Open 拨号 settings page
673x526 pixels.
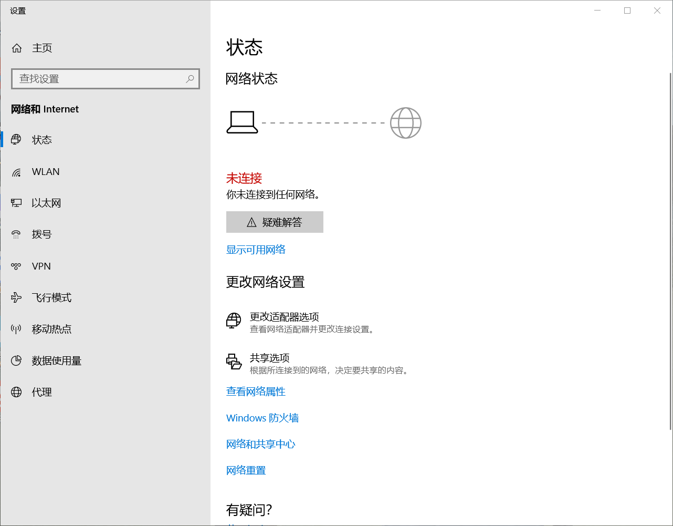pyautogui.click(x=105, y=234)
